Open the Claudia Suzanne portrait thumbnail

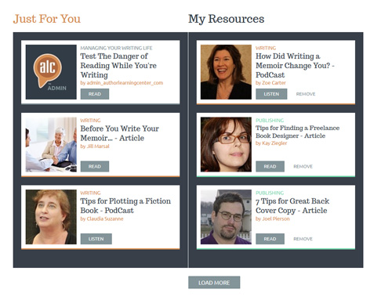point(51,217)
